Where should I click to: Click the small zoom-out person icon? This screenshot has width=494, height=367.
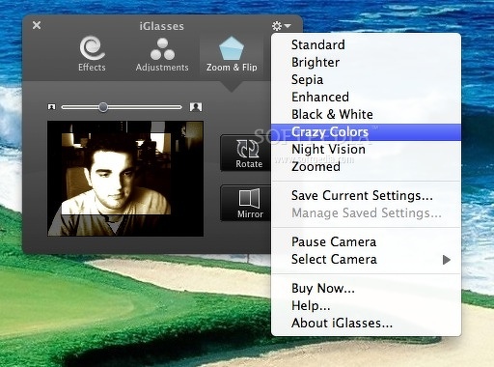pos(51,106)
